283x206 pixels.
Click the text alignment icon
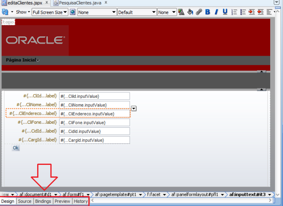269,12
